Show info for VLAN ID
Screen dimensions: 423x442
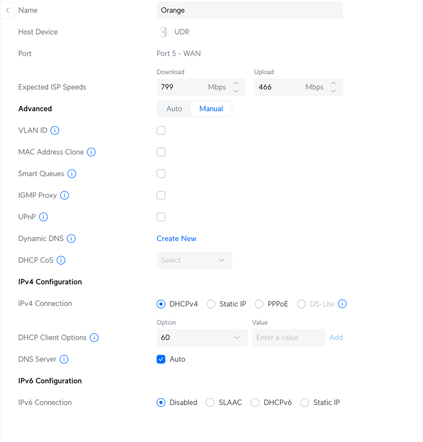tap(55, 131)
